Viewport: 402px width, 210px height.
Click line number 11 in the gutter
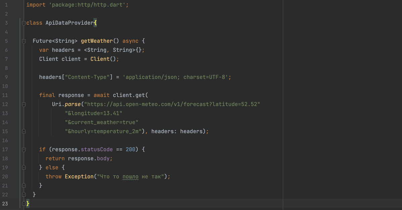pyautogui.click(x=5, y=95)
